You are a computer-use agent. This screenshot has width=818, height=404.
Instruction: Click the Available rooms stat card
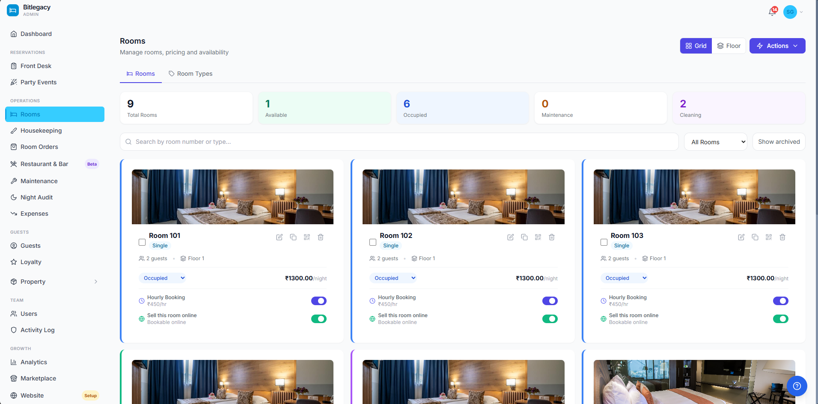coord(324,108)
